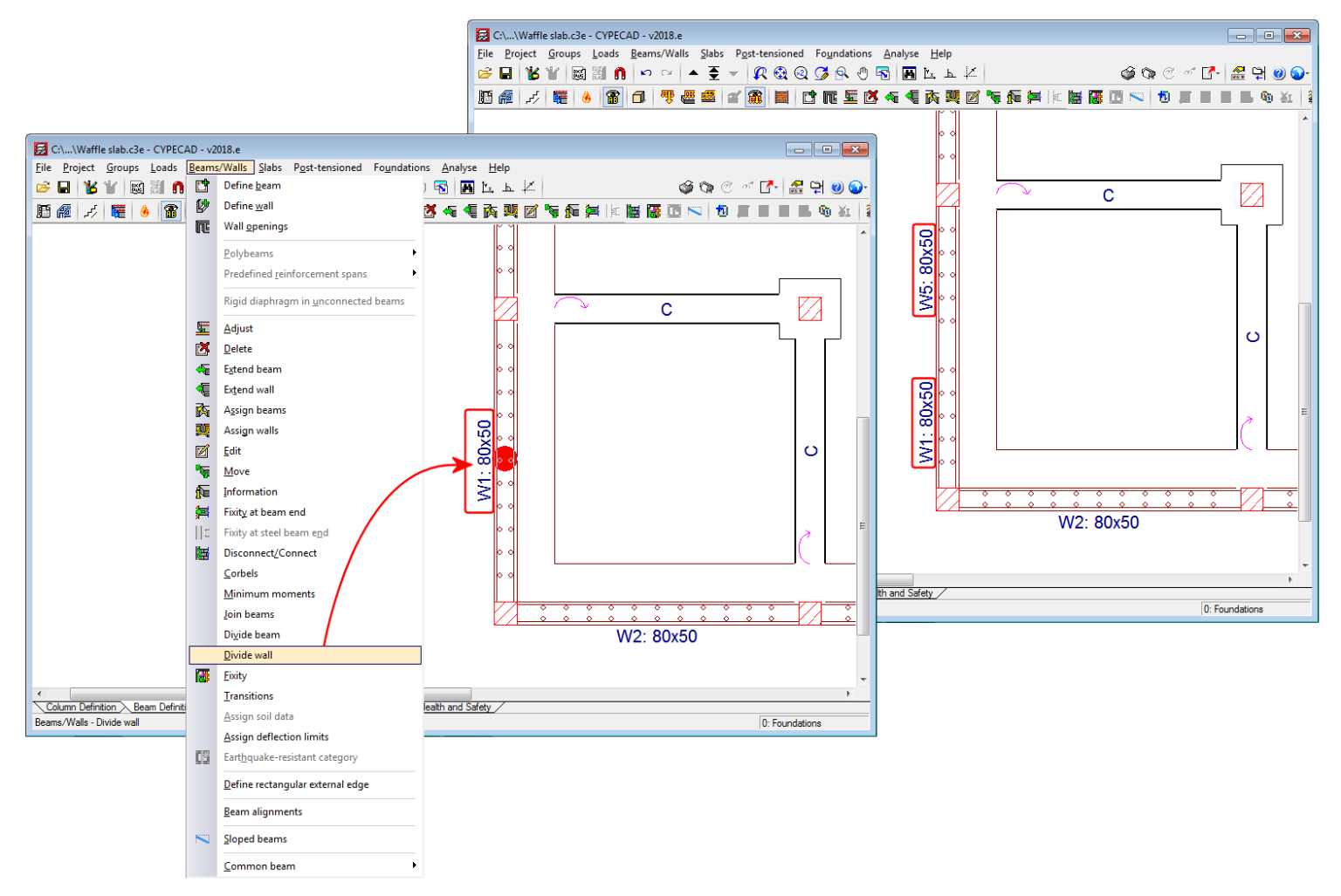The width and height of the screenshot is (1341, 896).
Task: Open Foundations menu in back window
Action: click(x=843, y=53)
